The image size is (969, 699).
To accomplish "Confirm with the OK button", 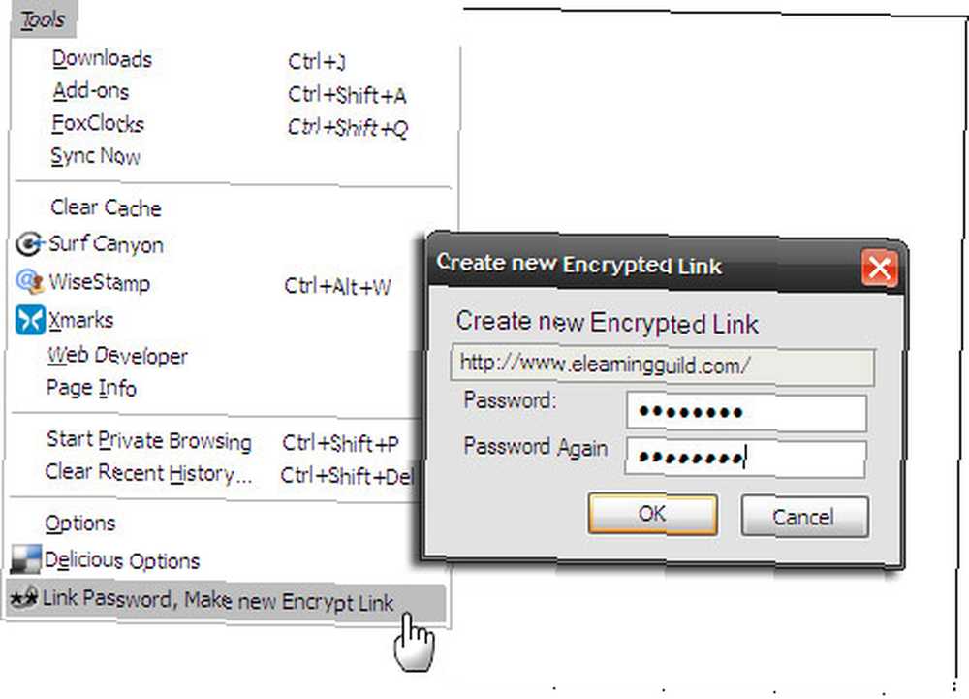I will [652, 514].
